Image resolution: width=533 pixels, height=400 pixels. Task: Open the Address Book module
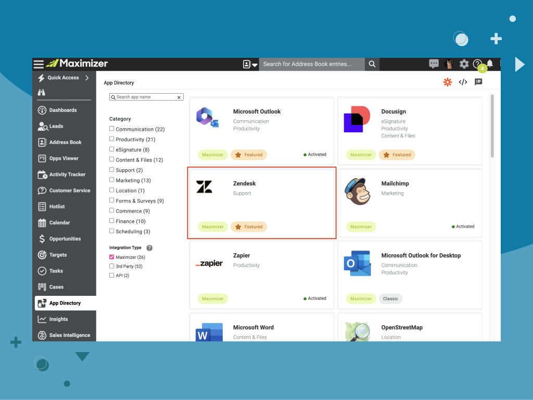(x=60, y=142)
